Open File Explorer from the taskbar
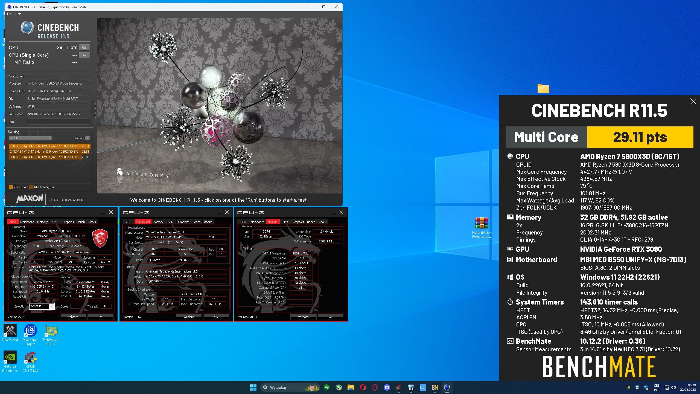Screen dimensions: 700x394 (351, 387)
